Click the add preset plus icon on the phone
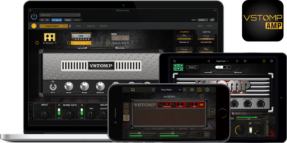 pyautogui.click(x=192, y=90)
